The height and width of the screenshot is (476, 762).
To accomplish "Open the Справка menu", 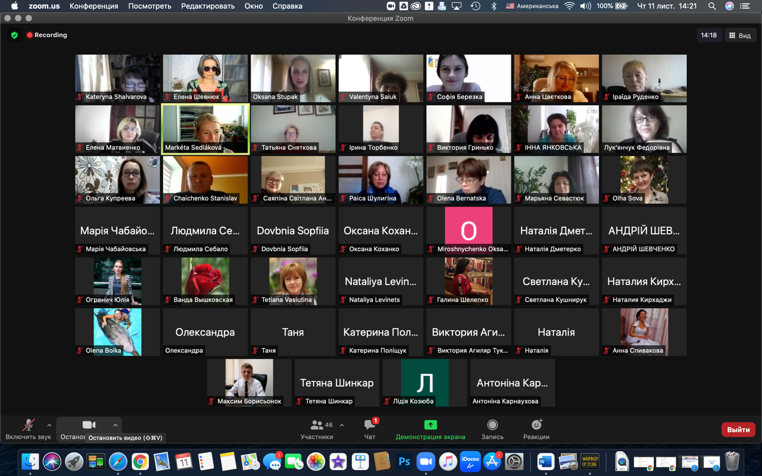I will click(287, 6).
